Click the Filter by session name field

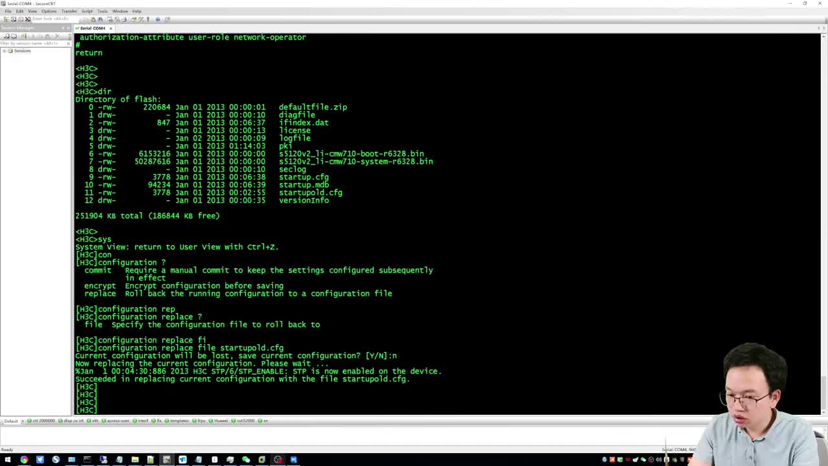[32, 43]
